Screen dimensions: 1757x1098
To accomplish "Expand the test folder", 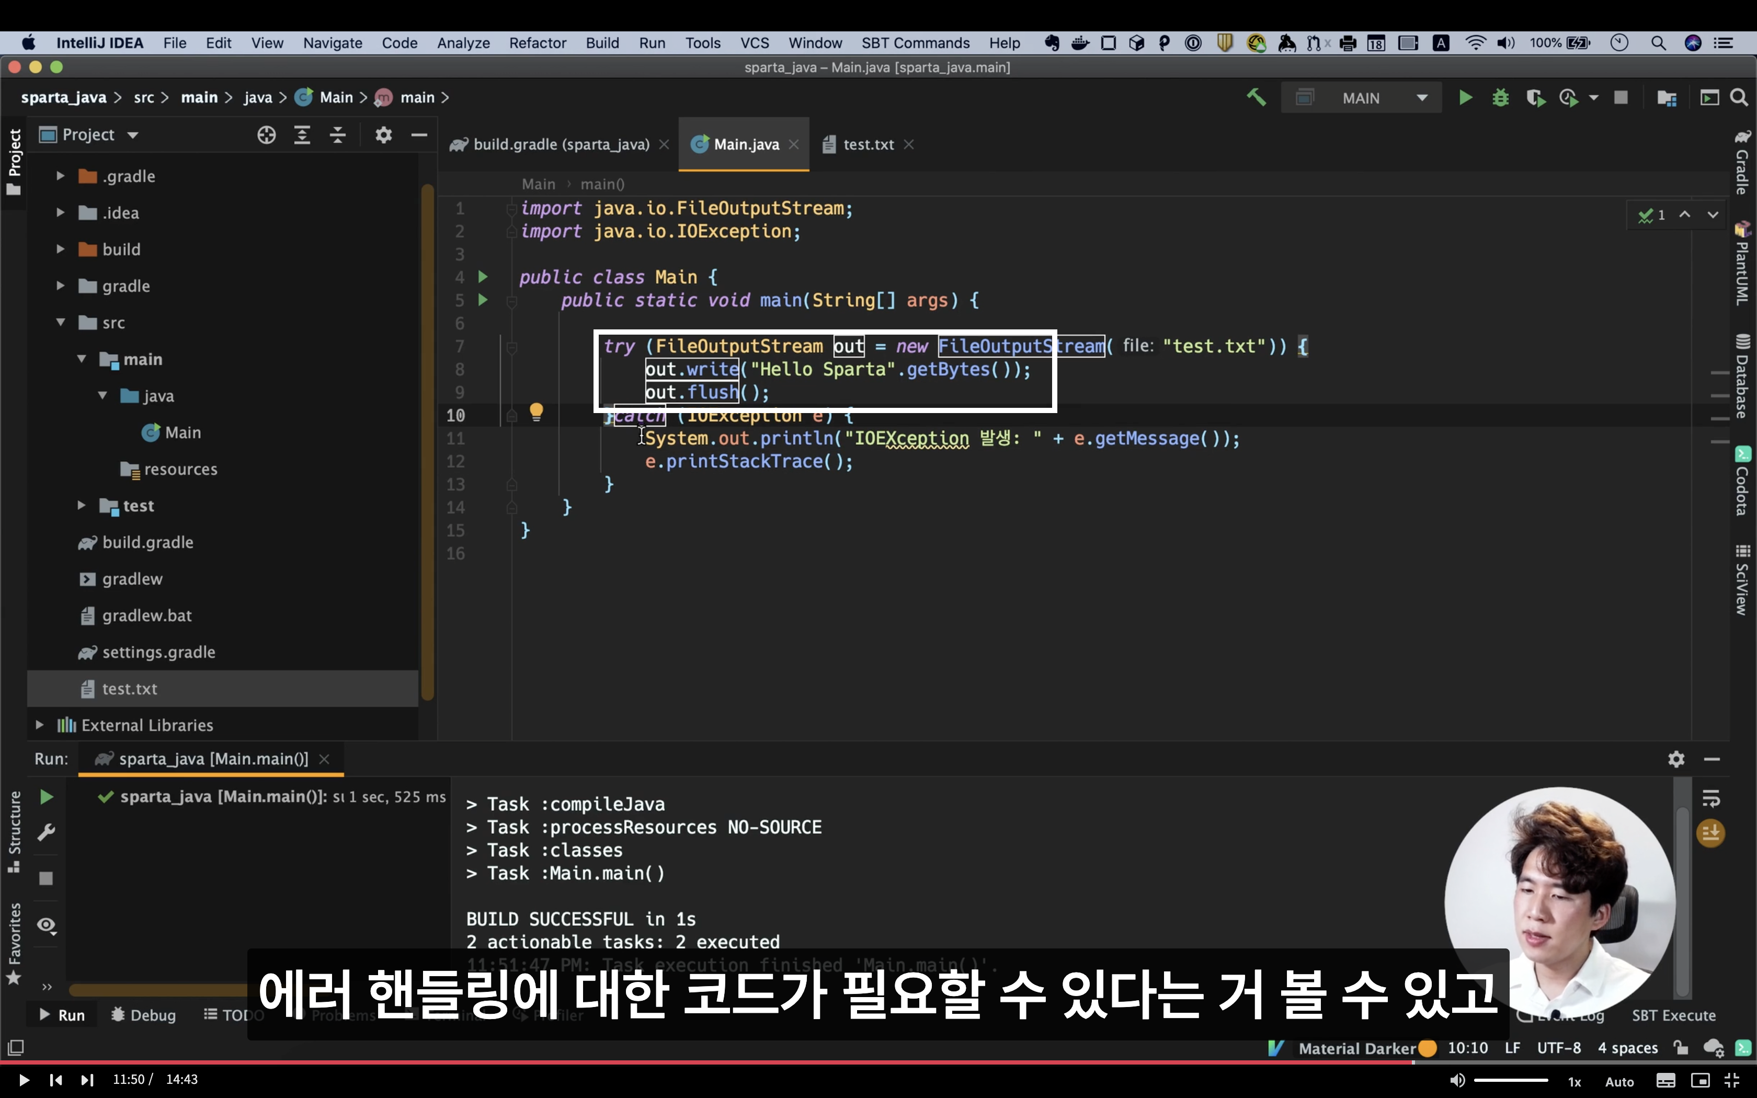I will tap(82, 505).
